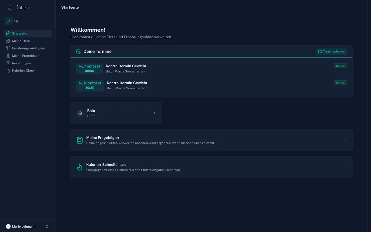The image size is (371, 232).
Task: Open the Startseite sidebar menu item
Action: pyautogui.click(x=28, y=33)
